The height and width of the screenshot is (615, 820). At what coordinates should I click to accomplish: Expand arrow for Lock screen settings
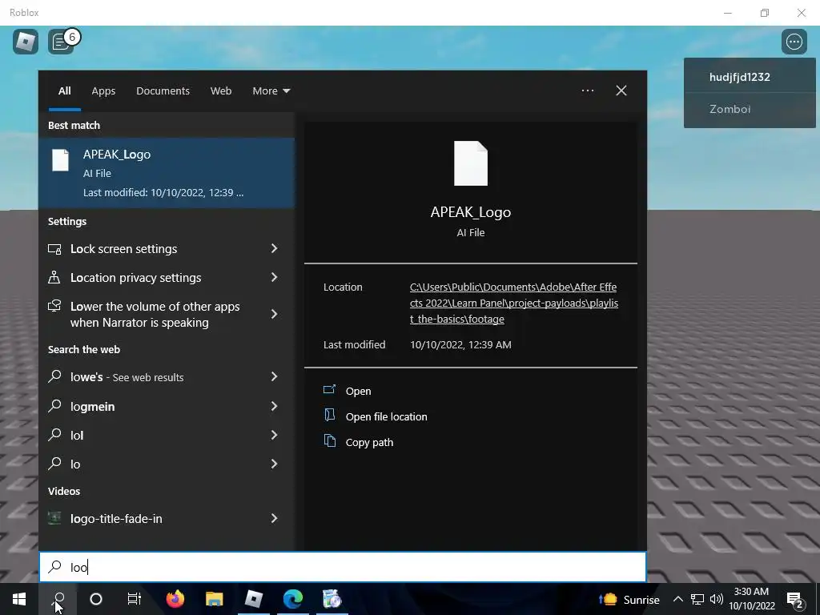(274, 248)
